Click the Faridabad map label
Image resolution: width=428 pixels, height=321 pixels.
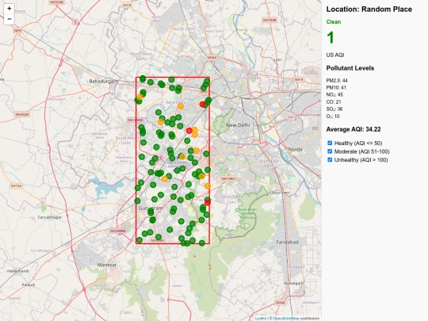[x=287, y=242]
